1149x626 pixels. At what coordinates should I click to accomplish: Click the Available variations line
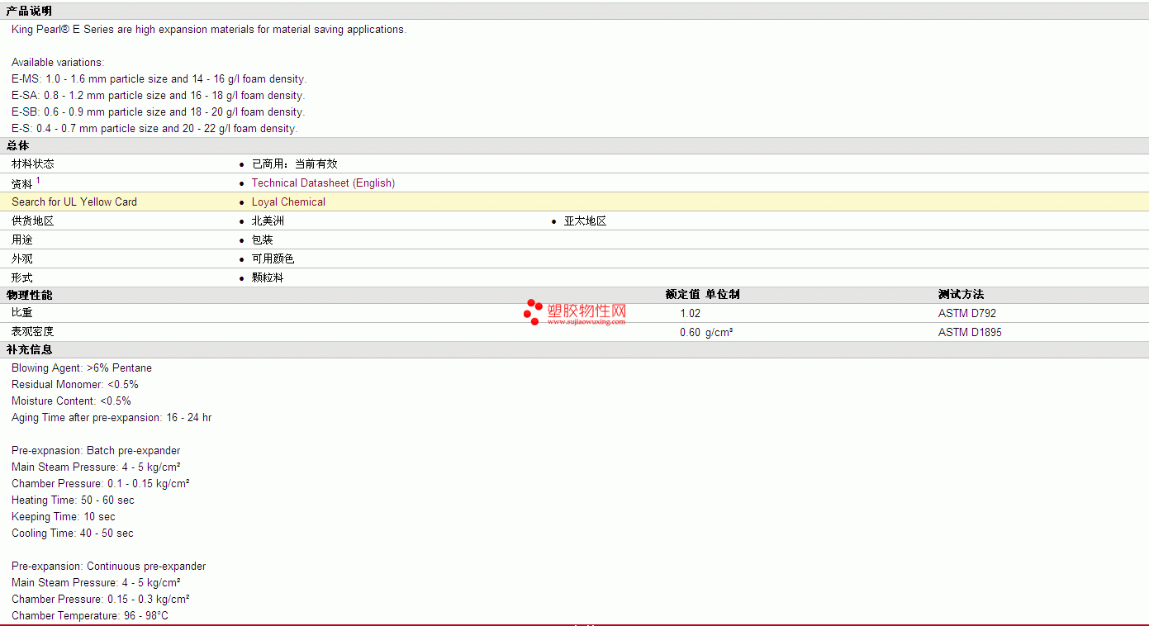(58, 62)
